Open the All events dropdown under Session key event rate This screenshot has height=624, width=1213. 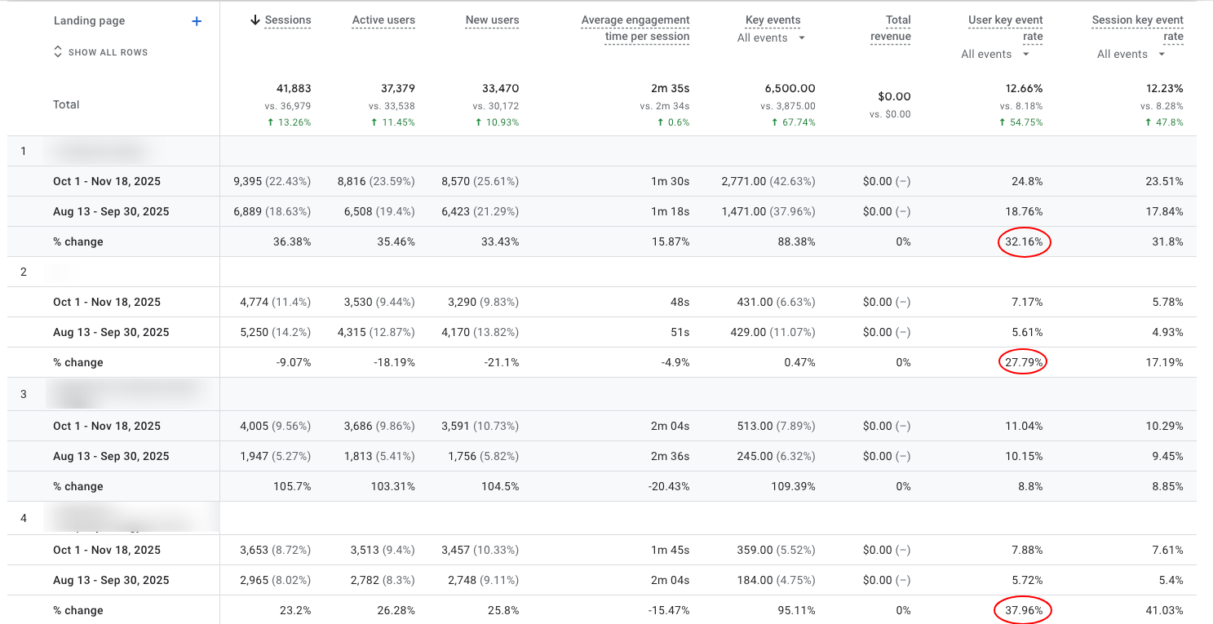(x=1128, y=53)
